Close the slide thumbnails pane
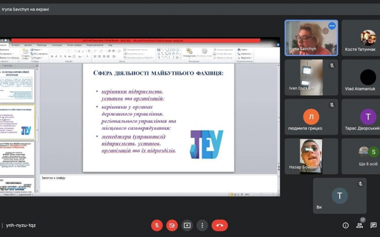 tap(37, 65)
